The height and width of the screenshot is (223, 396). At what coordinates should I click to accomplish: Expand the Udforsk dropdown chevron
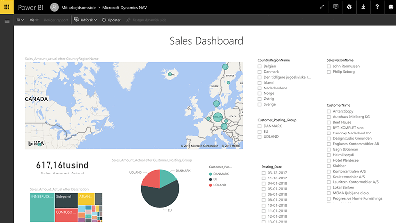95,20
